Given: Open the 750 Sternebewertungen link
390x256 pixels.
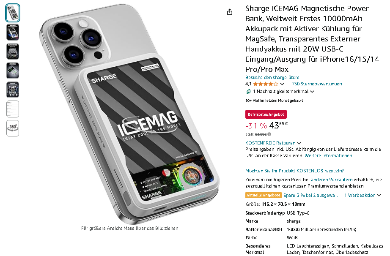Looking at the screenshot, I should [x=317, y=84].
